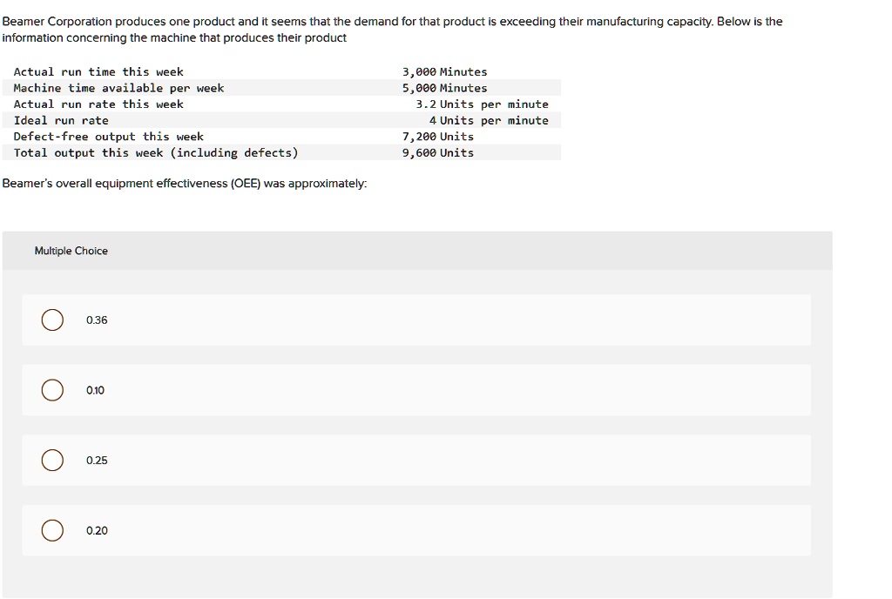This screenshot has height=599, width=892.
Task: Click the 'Actual run rate this week' label
Action: pyautogui.click(x=98, y=104)
